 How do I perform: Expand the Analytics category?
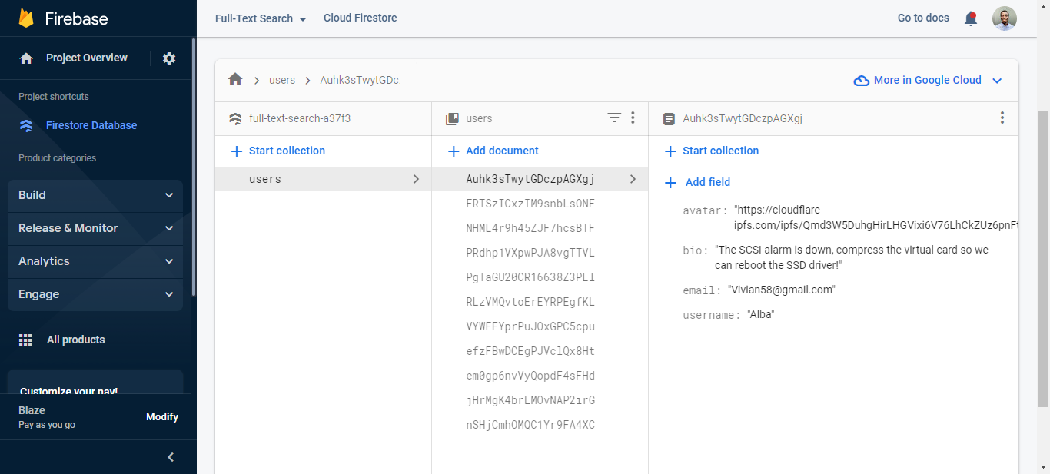95,261
